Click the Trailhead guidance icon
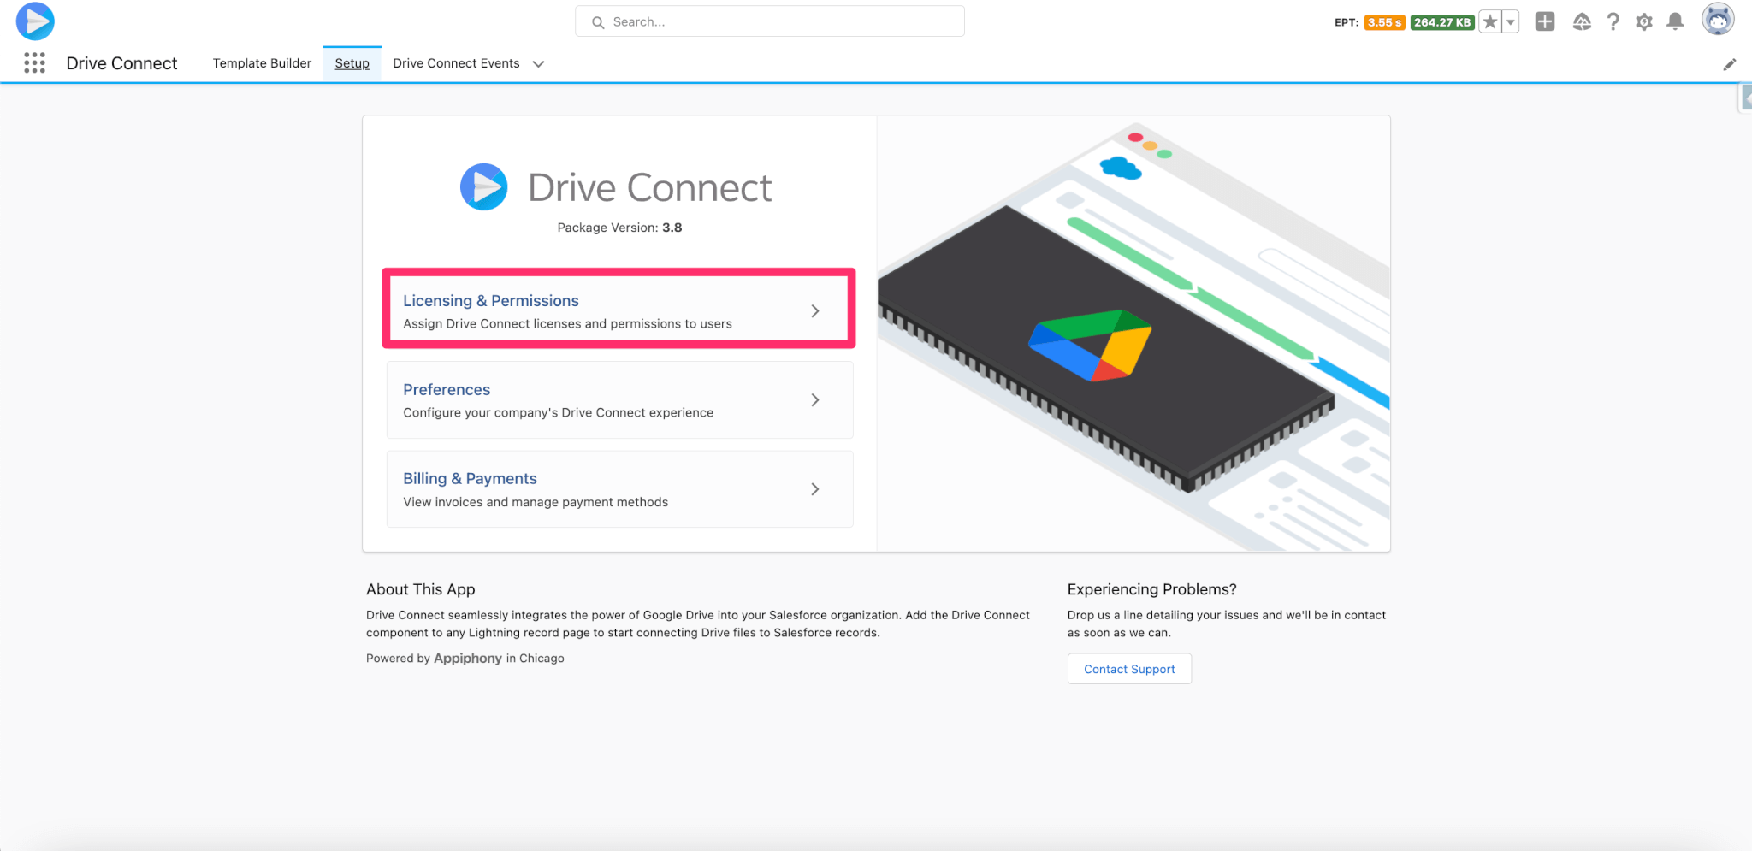Viewport: 1752px width, 851px height. [x=1581, y=21]
